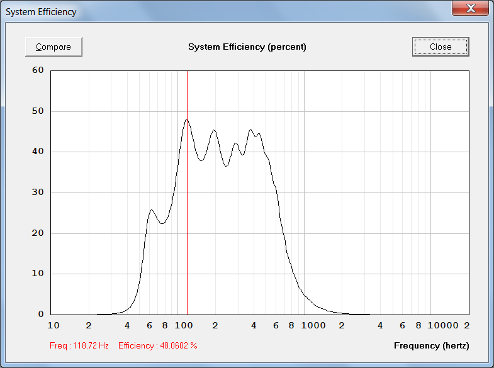Click the 20 value on the vertical axis
Screen dimensions: 494x368
pyautogui.click(x=38, y=233)
